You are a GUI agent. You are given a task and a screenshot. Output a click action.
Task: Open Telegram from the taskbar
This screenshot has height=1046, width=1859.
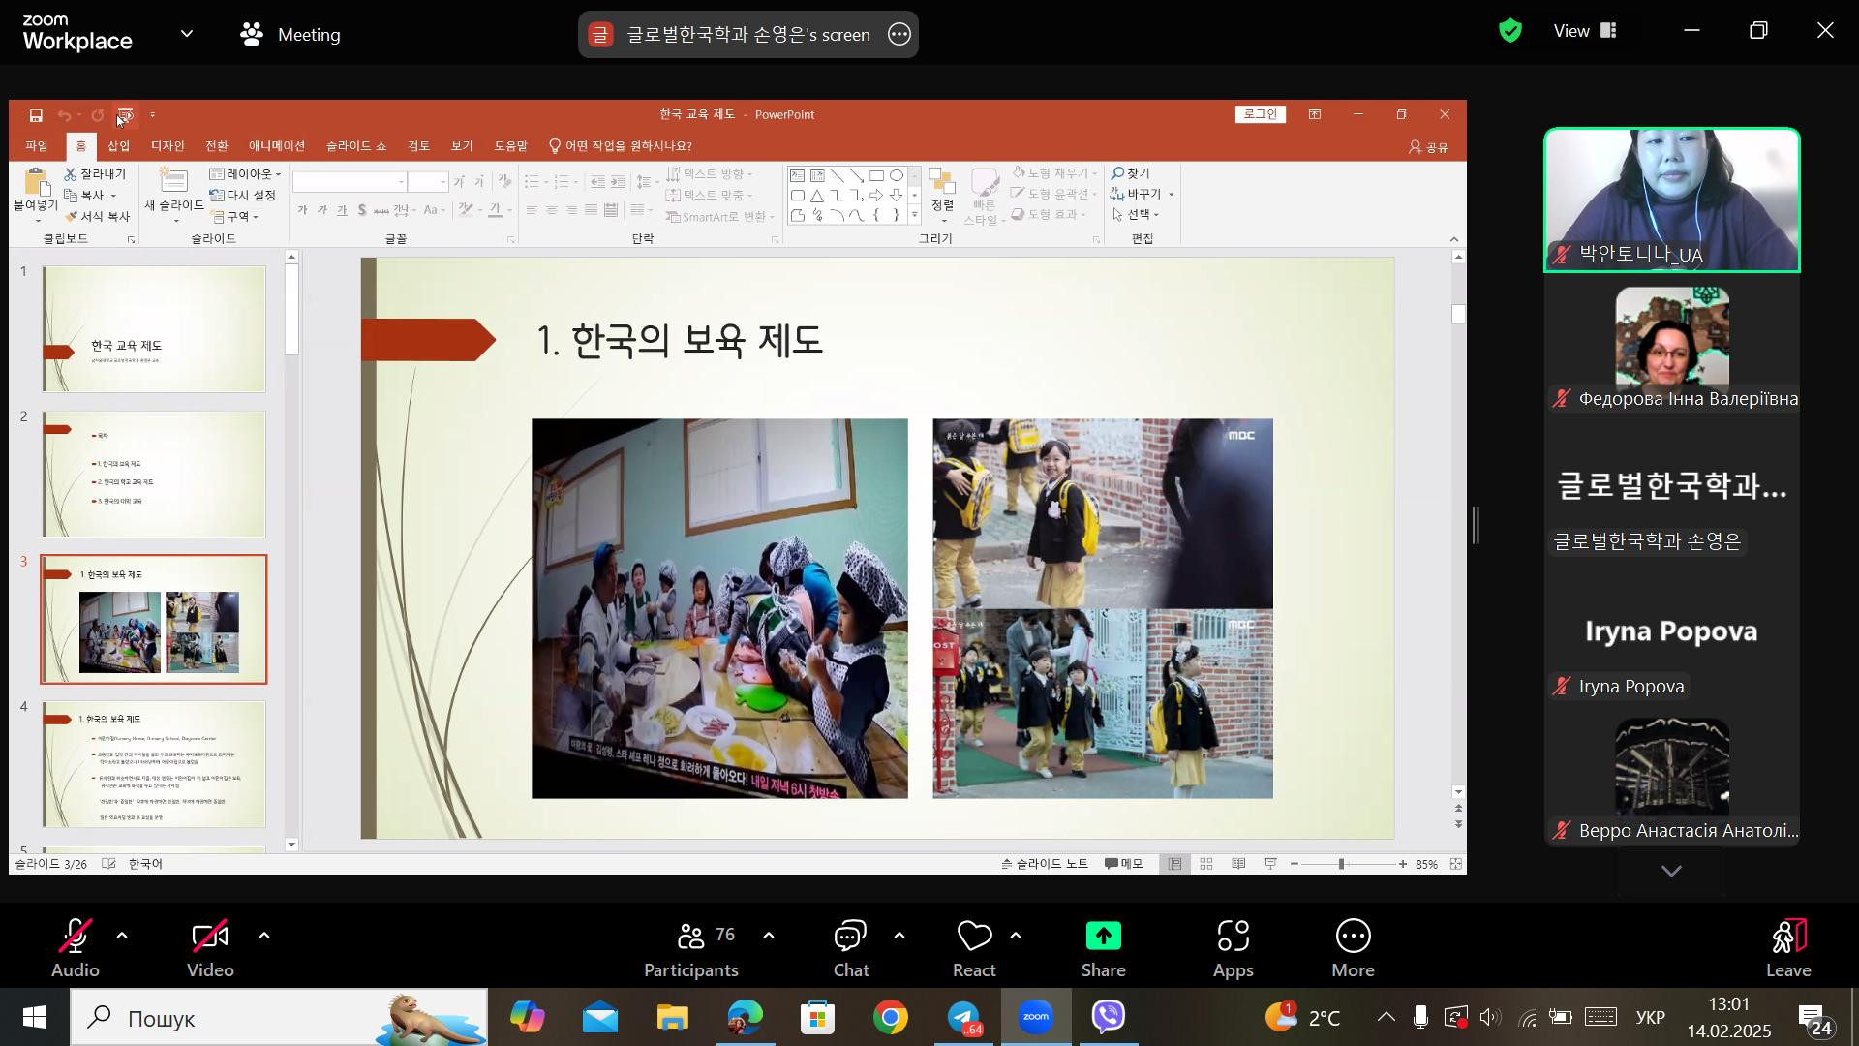[x=964, y=1018]
